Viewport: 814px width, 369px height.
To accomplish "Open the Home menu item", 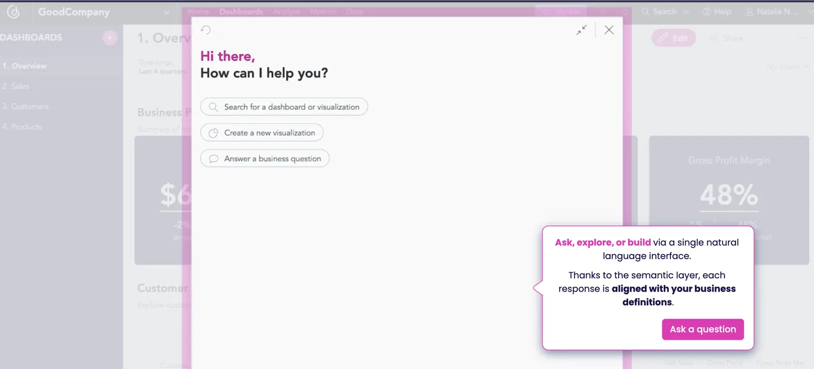I will click(x=198, y=12).
